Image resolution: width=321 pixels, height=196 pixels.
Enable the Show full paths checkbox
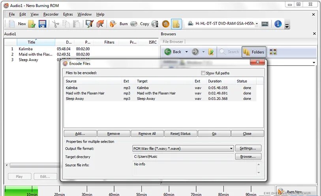click(x=203, y=73)
